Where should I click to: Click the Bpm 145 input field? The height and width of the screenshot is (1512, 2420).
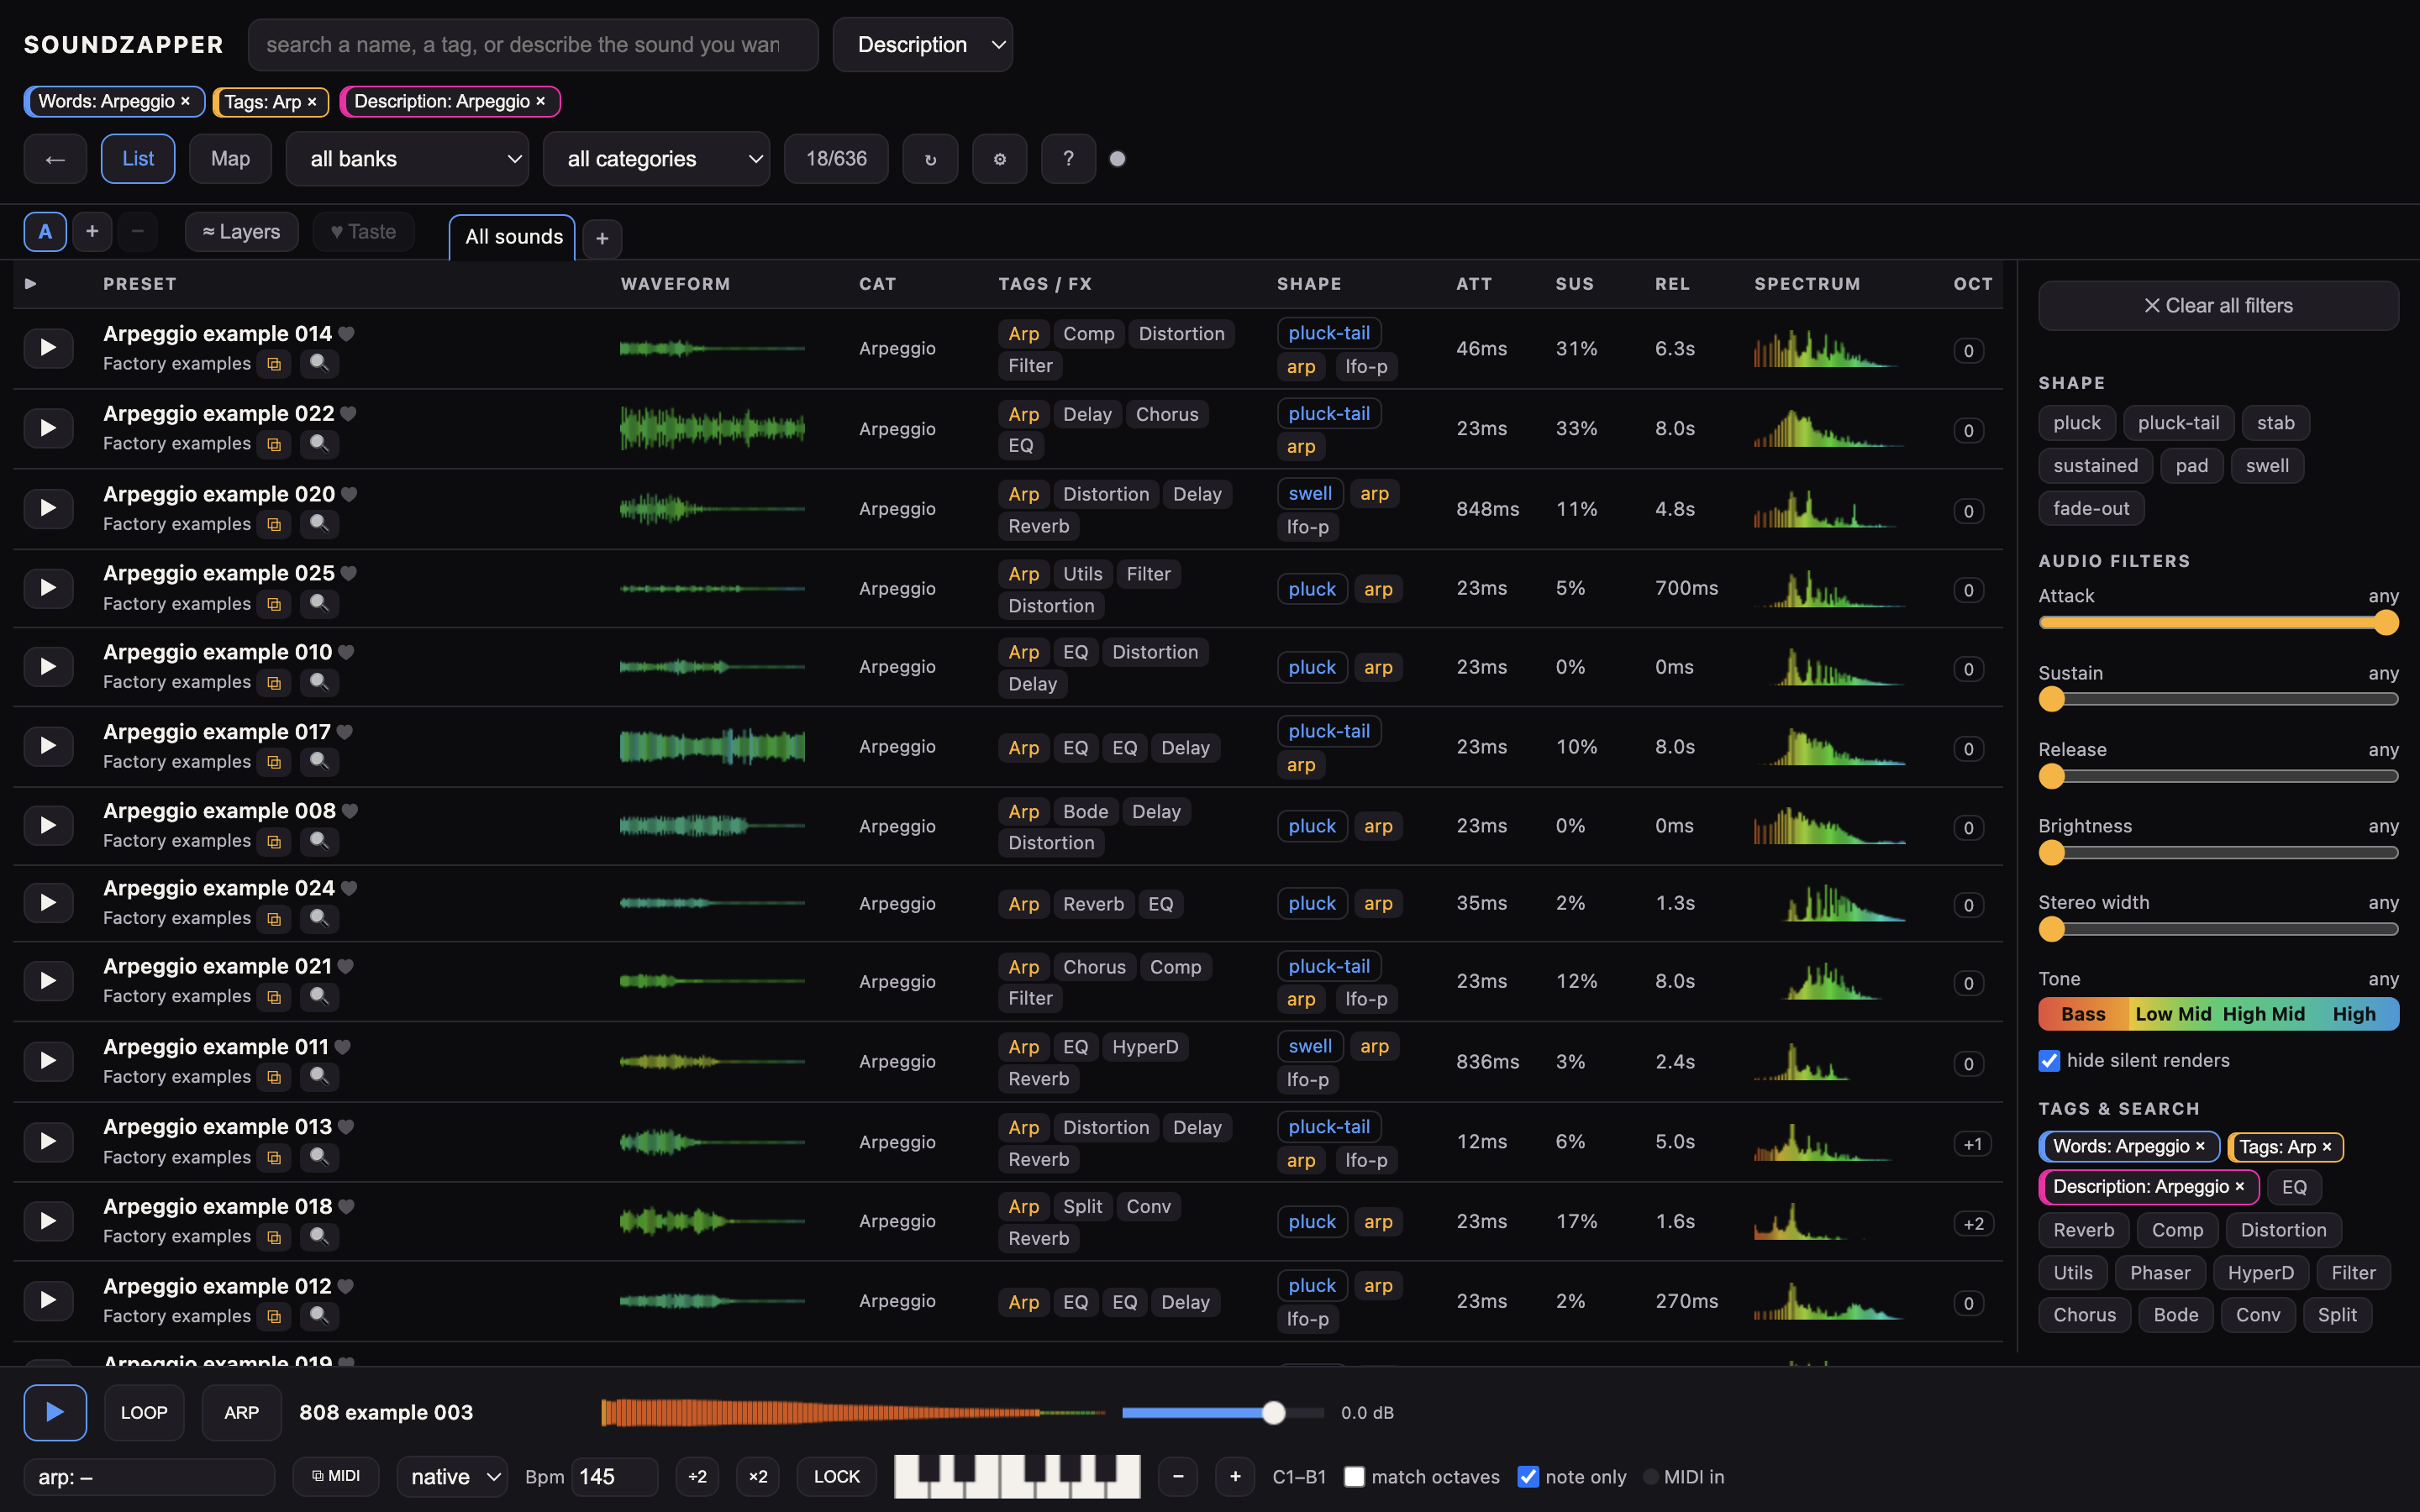click(x=614, y=1476)
